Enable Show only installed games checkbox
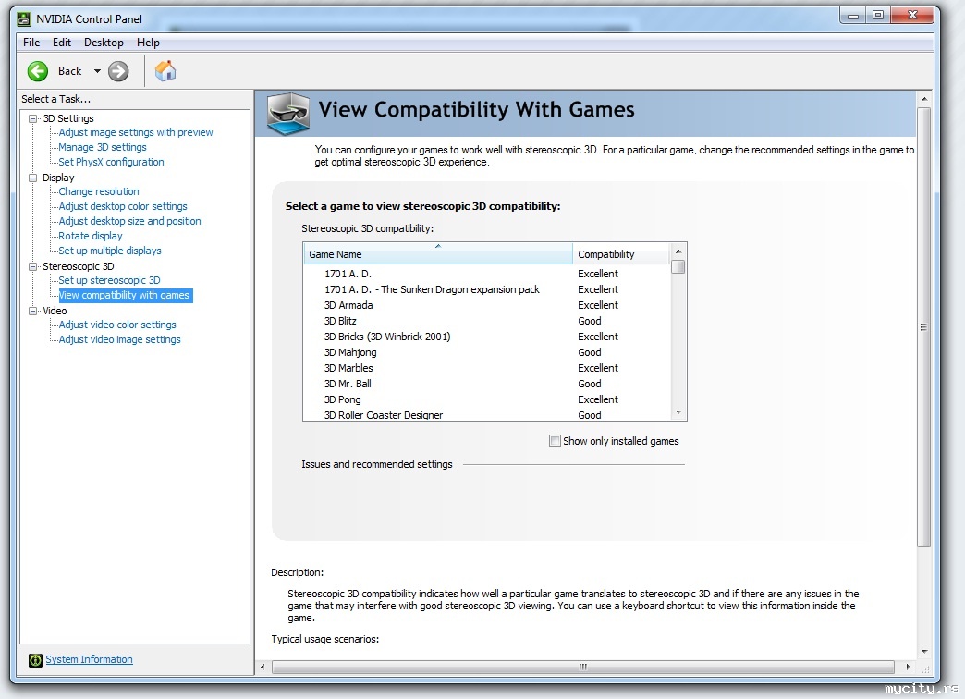The width and height of the screenshot is (965, 699). coord(555,441)
